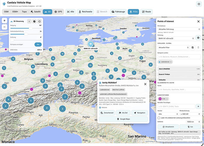
Task: Click the cluster marker labeled 14
Action: point(53,58)
